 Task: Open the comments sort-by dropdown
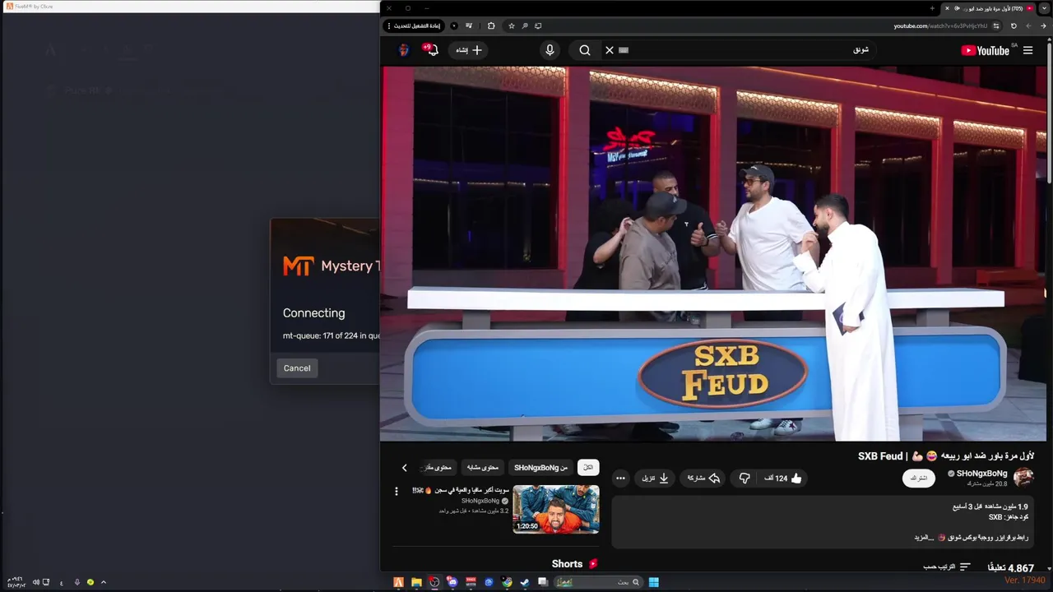tap(948, 567)
